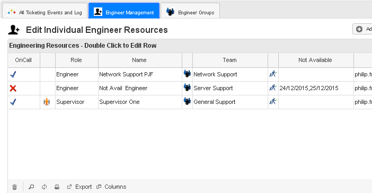Toggle red X OnCall for Not Avail Engineer
Viewport: 372px width, 193px height.
[x=13, y=89]
